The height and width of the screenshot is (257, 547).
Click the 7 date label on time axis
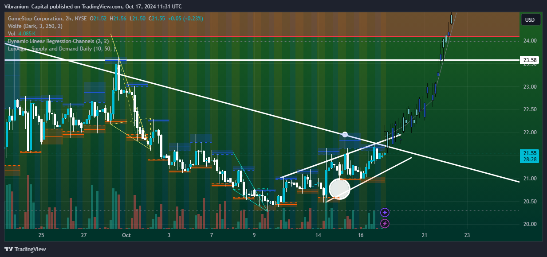212,235
